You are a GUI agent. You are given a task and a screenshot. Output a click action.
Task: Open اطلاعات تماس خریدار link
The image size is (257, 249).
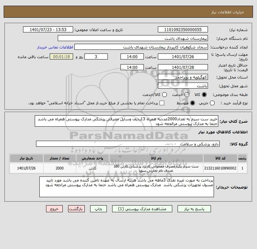tap(55, 47)
